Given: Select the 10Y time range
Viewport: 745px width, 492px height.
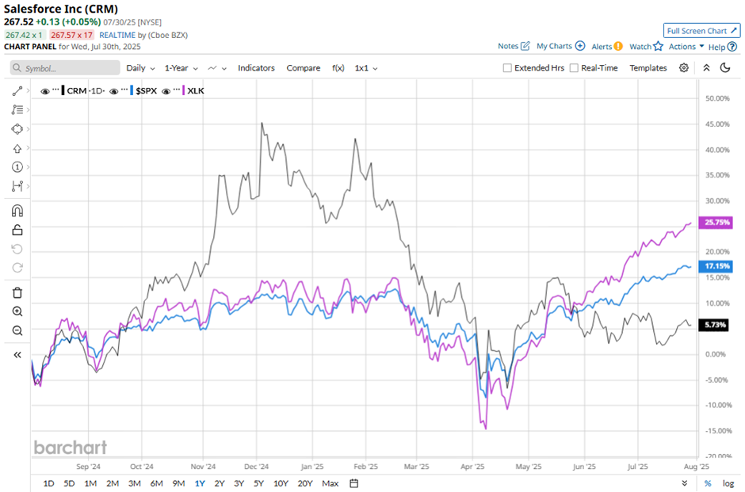Looking at the screenshot, I should point(281,483).
